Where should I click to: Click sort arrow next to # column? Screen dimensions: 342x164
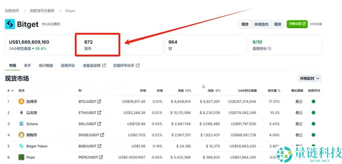click(12, 91)
